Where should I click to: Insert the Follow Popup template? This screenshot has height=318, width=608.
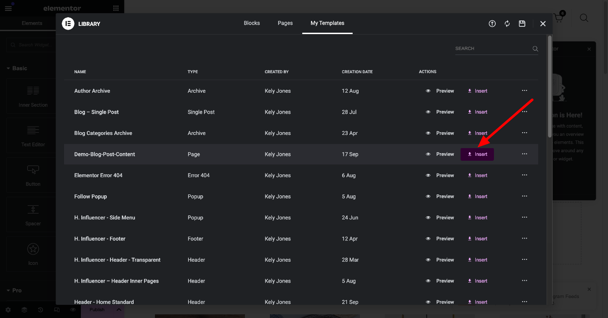point(477,196)
